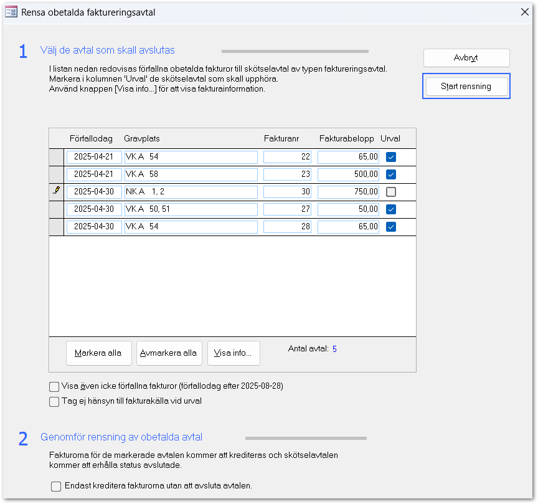This screenshot has height=504, width=538.
Task: Click Fakturabelopp field showing 500,00
Action: point(348,174)
